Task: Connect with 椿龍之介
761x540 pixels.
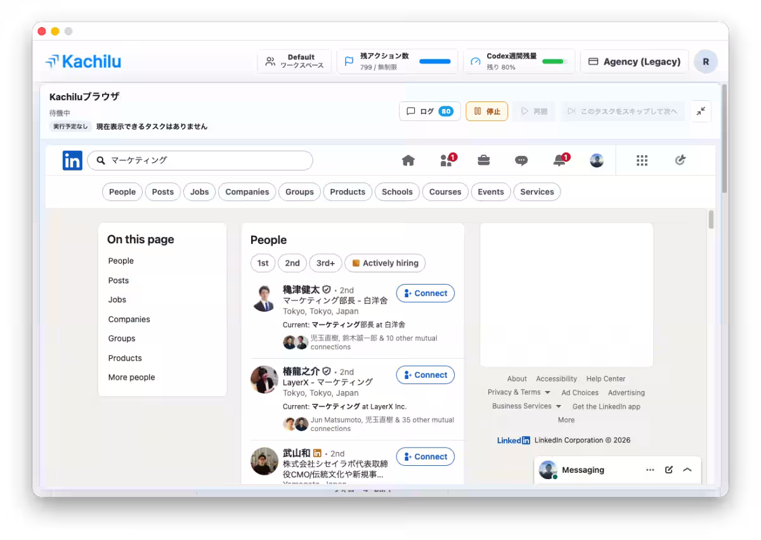Action: coord(426,375)
